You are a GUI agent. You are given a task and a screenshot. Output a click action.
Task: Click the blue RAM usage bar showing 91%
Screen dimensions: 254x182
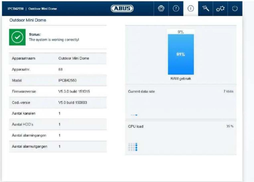181,54
